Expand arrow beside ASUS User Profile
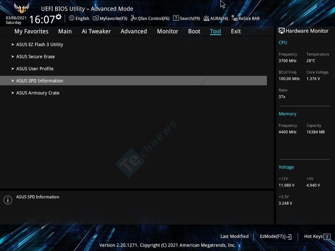The width and height of the screenshot is (335, 251). pos(13,69)
